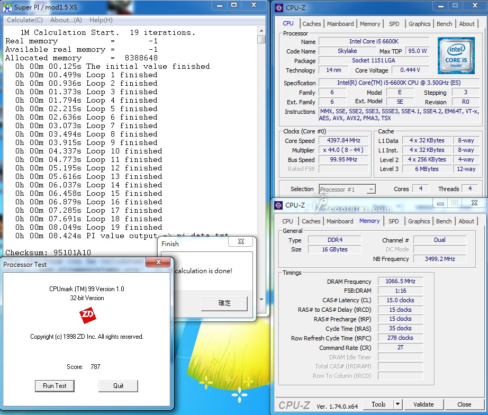Screen dimensions: 488x415
Task: Minimize the top CPU-Z window
Action: 441,6
